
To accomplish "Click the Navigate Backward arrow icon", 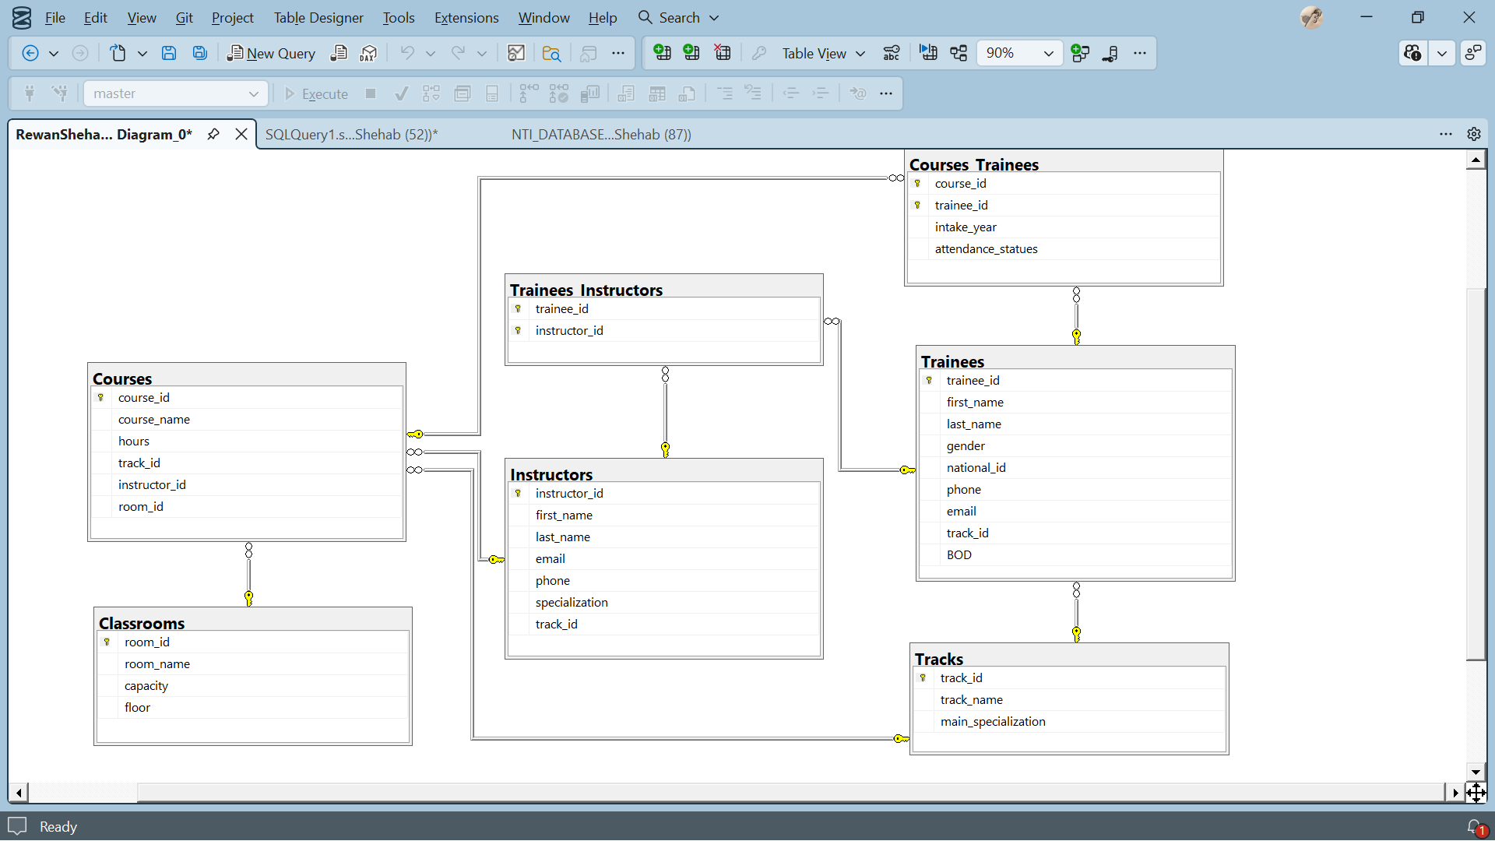I will coord(30,53).
